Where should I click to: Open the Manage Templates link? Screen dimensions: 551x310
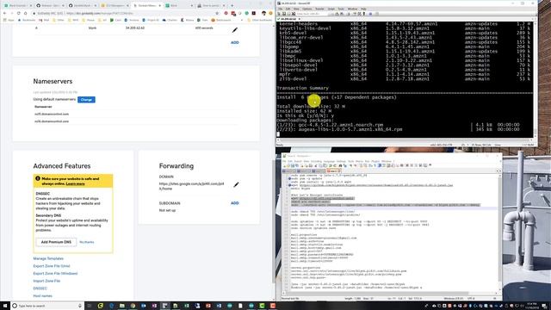pos(48,258)
